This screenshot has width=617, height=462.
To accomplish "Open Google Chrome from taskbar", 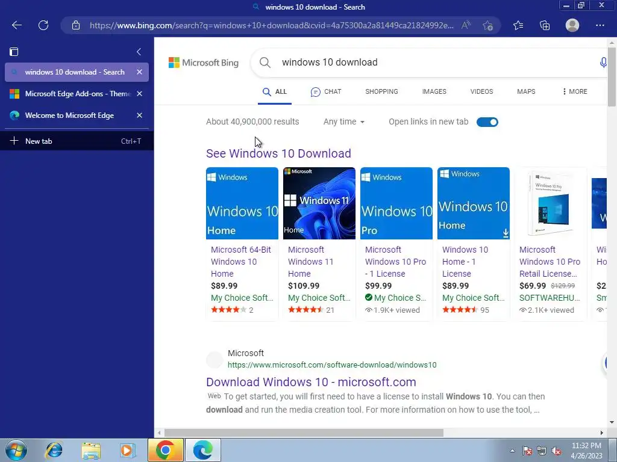I will pos(165,450).
